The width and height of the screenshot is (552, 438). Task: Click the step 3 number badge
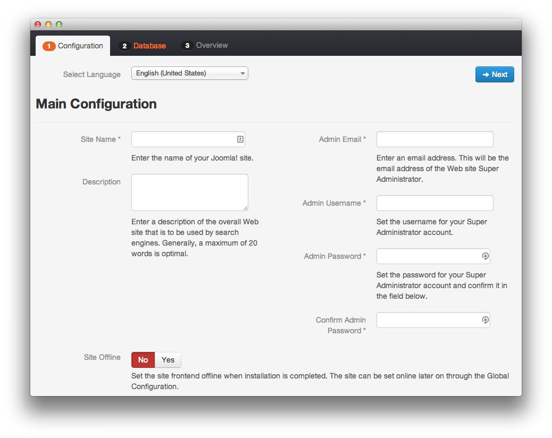coord(187,46)
